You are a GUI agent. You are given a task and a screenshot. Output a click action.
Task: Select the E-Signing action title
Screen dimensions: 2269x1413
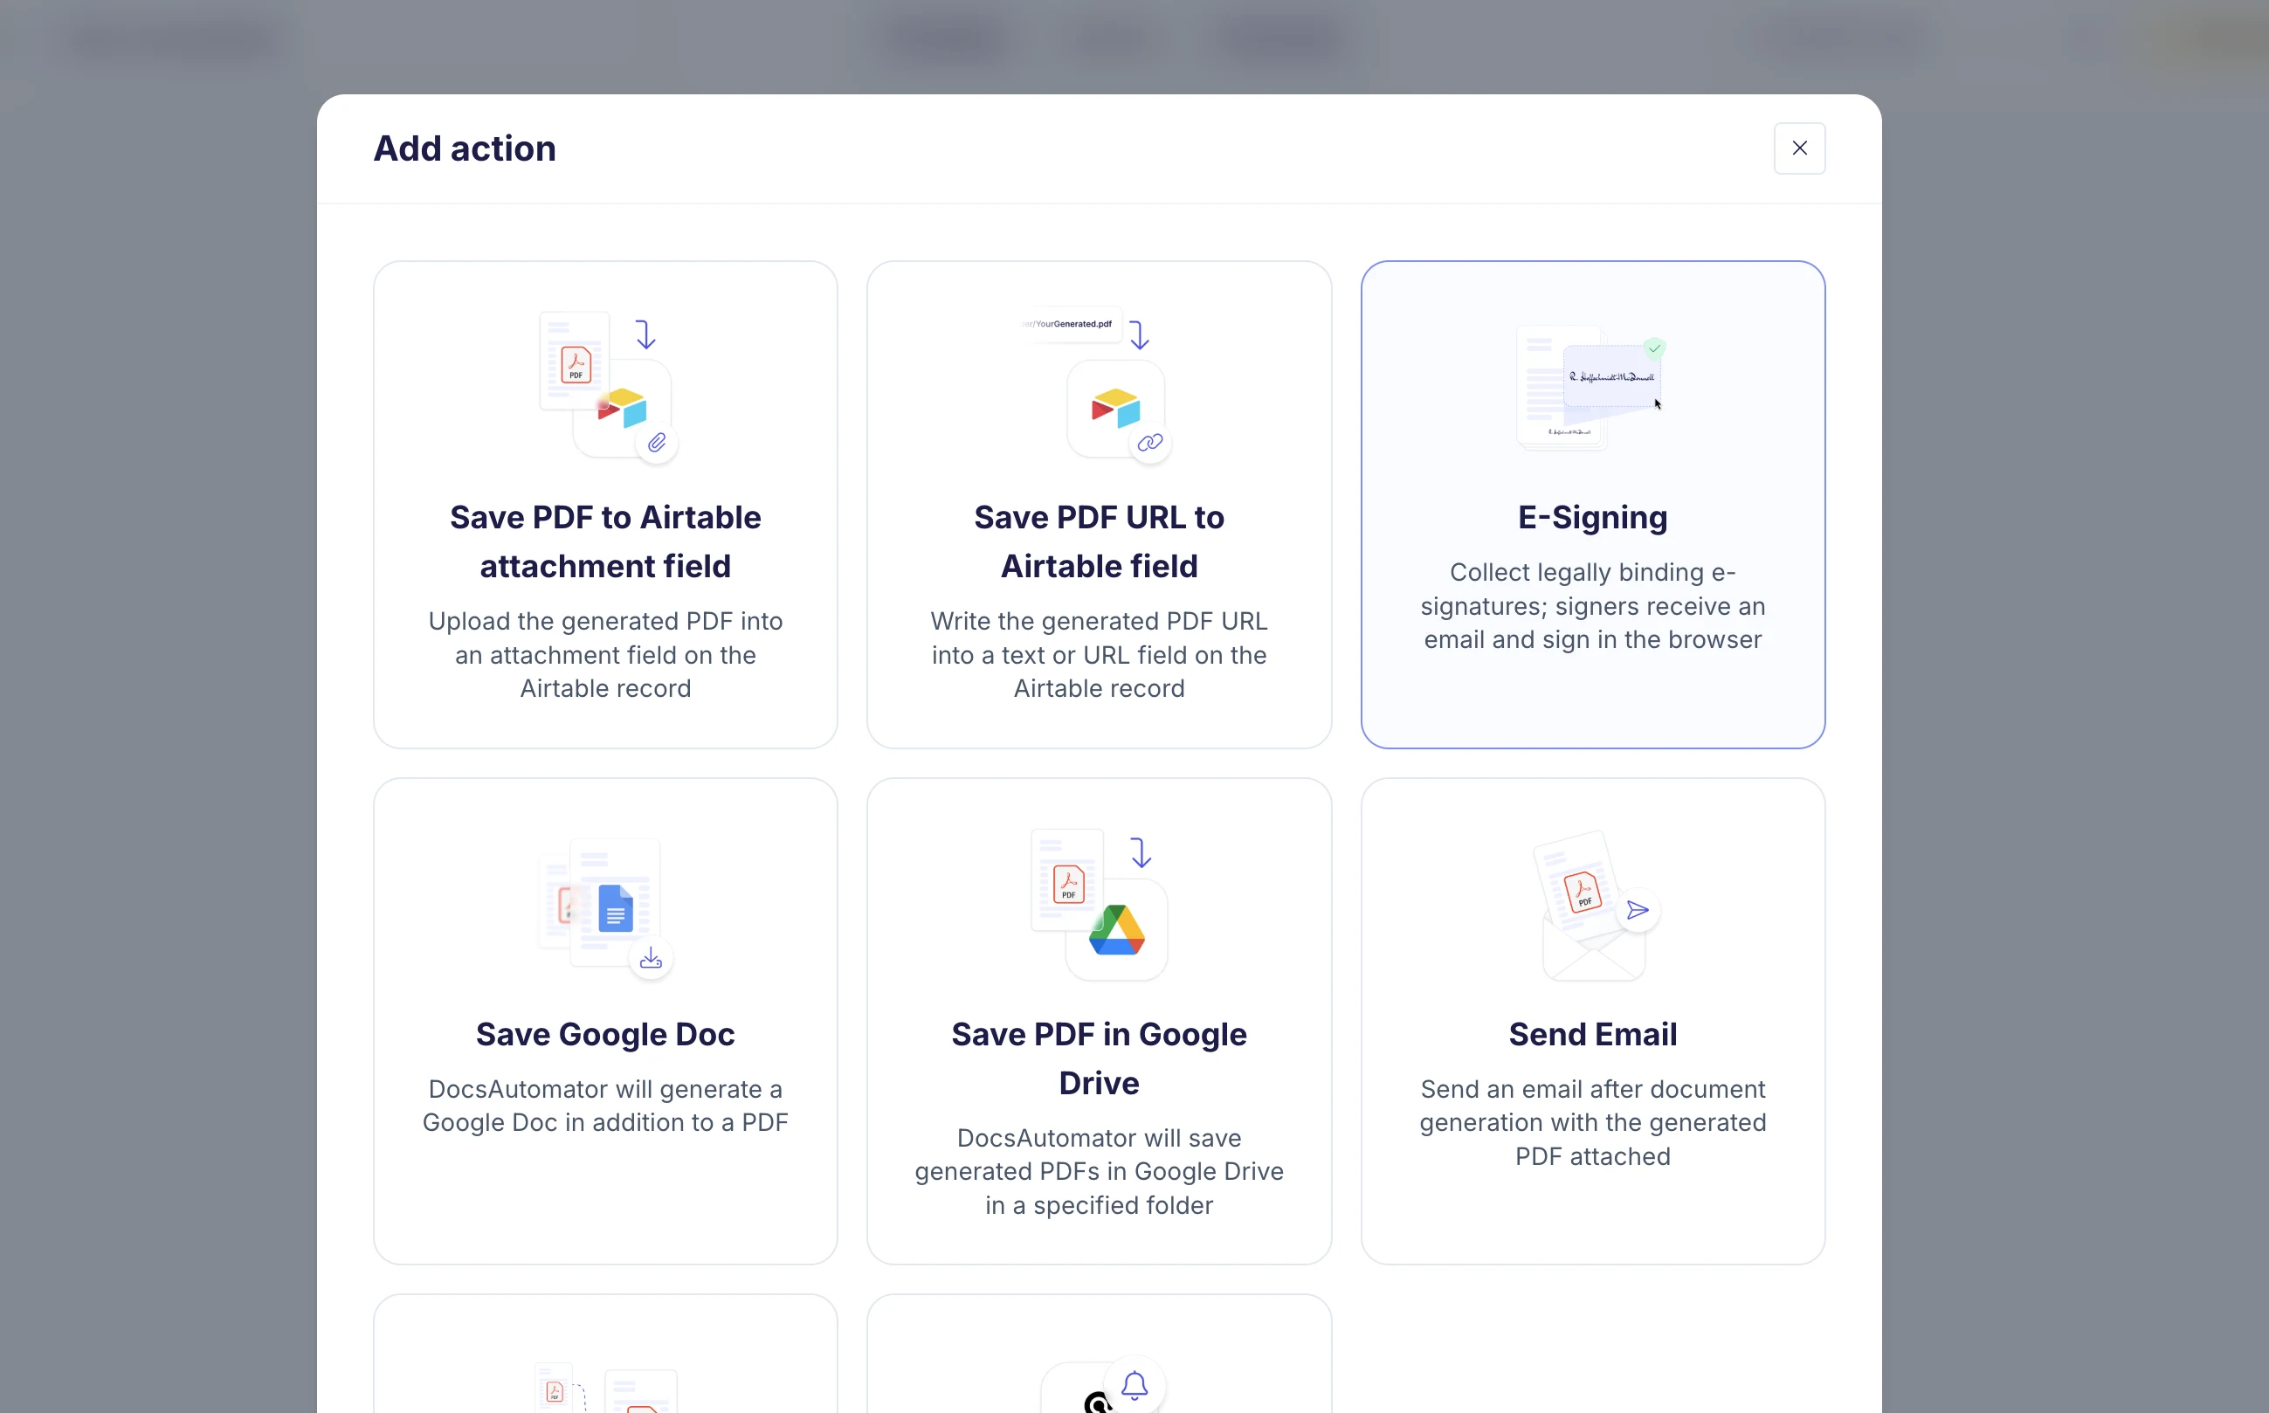point(1592,518)
